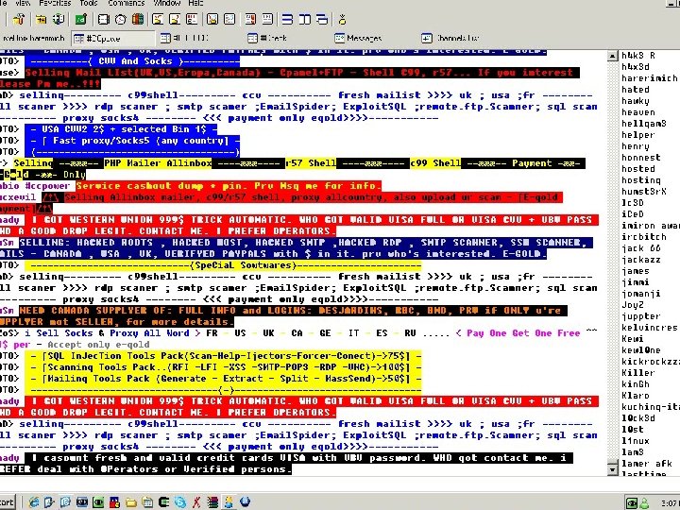Viewport: 680px width, 510px height.
Task: Open the Channels Folder toolbar icon
Action: (42, 19)
